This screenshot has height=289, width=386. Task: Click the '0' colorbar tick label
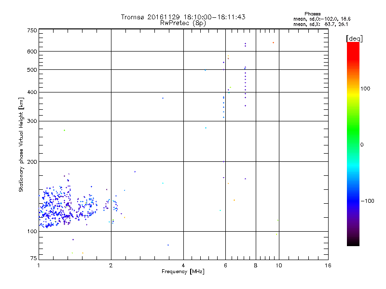tap(361, 145)
